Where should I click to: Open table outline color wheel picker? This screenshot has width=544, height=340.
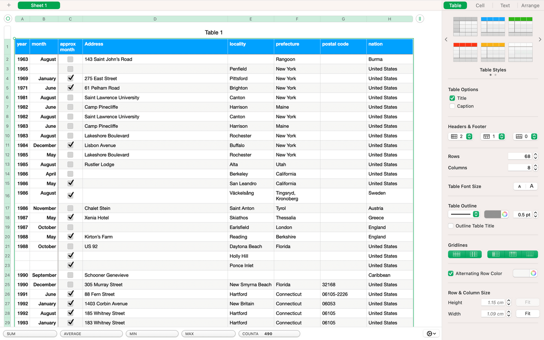[x=504, y=214]
